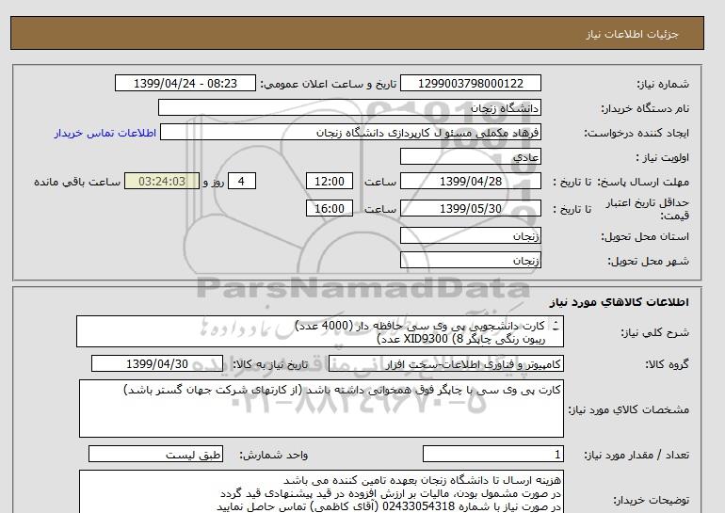Click the header جزئیات اطلاعات نیاز

[x=632, y=34]
